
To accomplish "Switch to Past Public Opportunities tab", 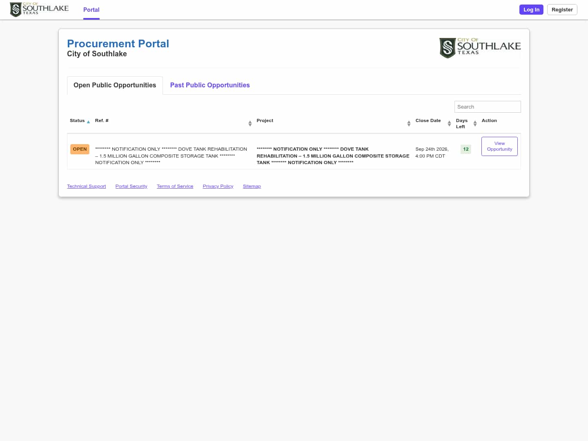I will tap(210, 85).
